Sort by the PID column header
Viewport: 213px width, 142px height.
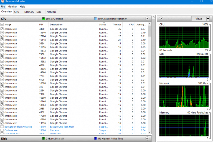click(43, 24)
